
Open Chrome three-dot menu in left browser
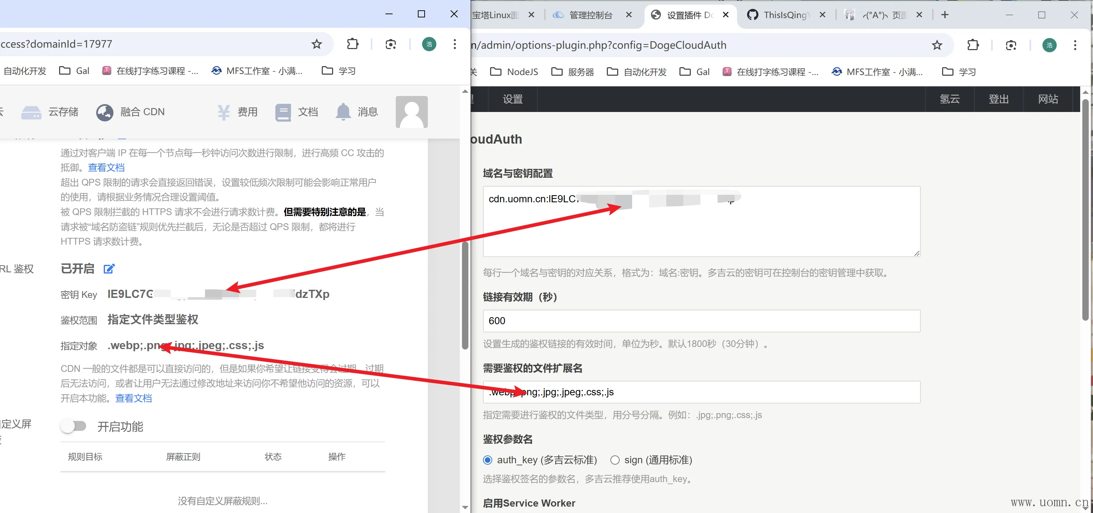point(454,44)
